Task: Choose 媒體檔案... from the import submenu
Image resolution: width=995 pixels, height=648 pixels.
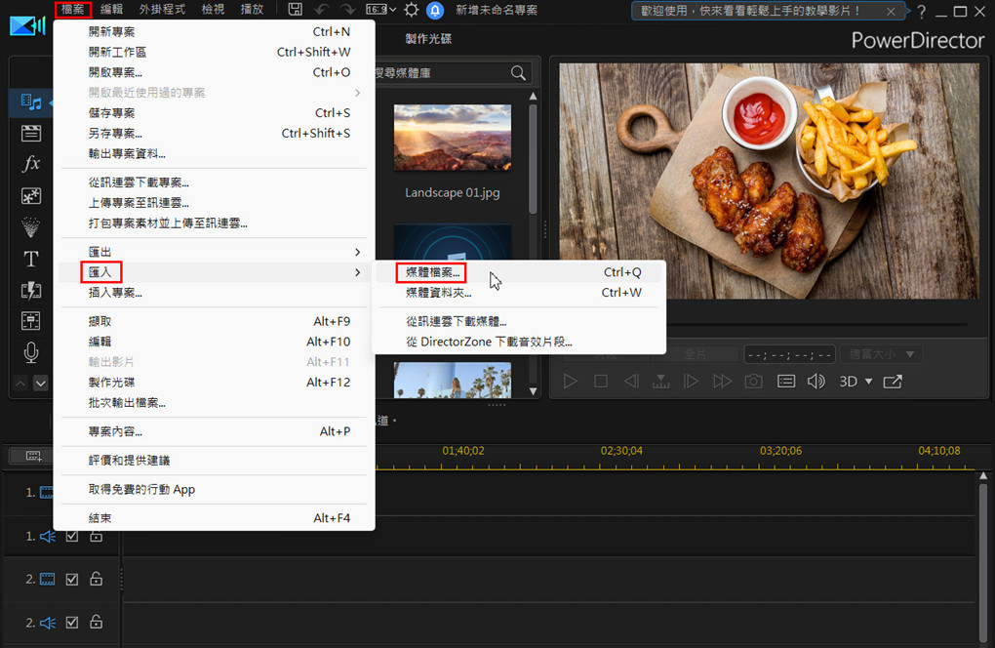Action: [432, 272]
